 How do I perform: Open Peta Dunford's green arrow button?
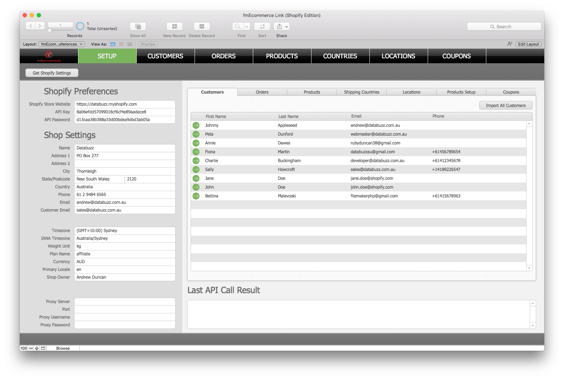pyautogui.click(x=196, y=134)
